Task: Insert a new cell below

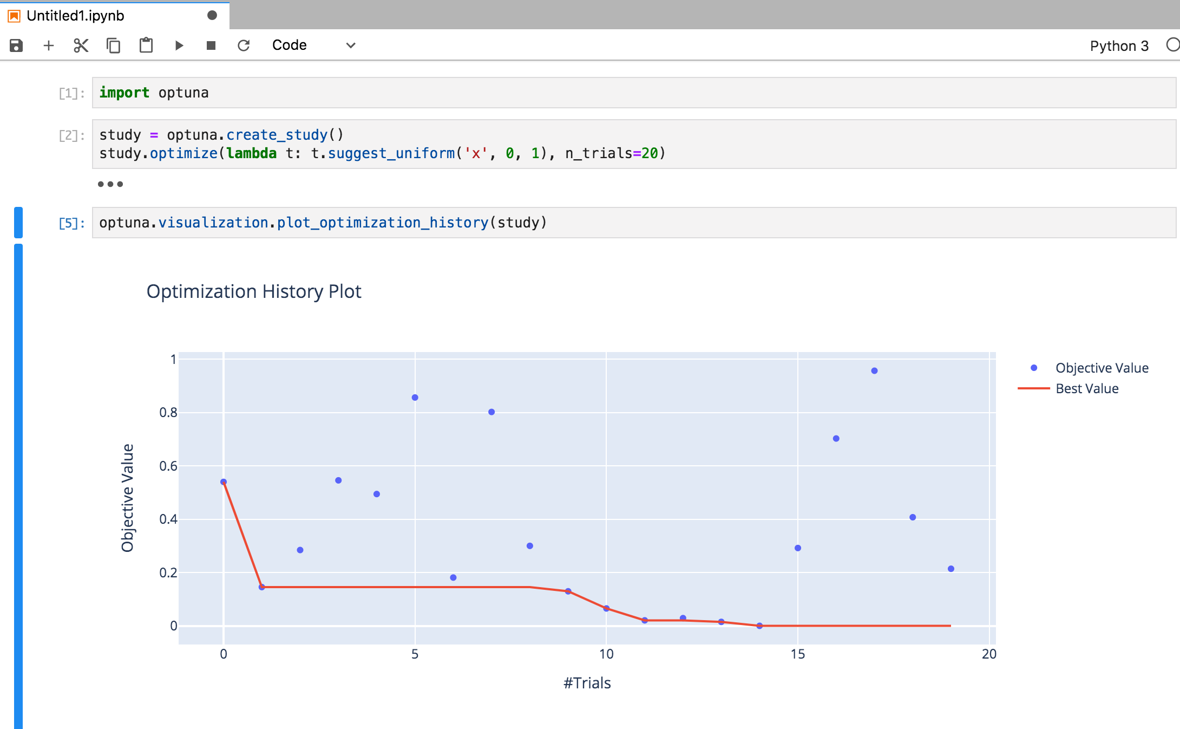Action: tap(49, 45)
